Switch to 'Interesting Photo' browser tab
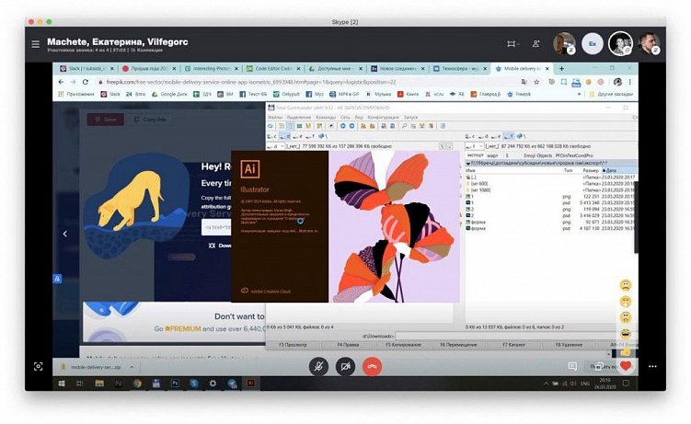This screenshot has height=424, width=691. tap(212, 69)
